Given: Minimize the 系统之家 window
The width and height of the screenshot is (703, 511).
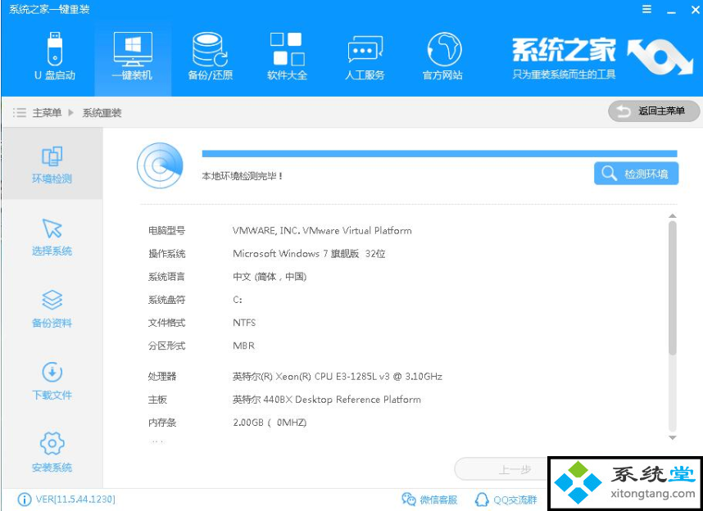Looking at the screenshot, I should pos(671,11).
